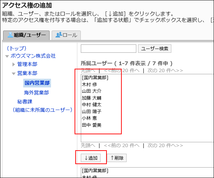Select 国内営業部 in the tree
Viewport: 214px width, 178px height.
(37, 83)
